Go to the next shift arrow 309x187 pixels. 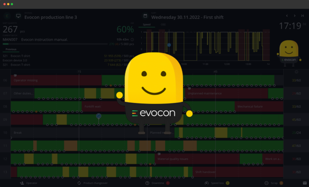point(295,16)
